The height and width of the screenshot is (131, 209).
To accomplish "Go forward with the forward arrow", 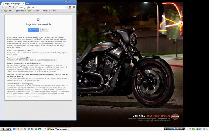I will point(6,7).
